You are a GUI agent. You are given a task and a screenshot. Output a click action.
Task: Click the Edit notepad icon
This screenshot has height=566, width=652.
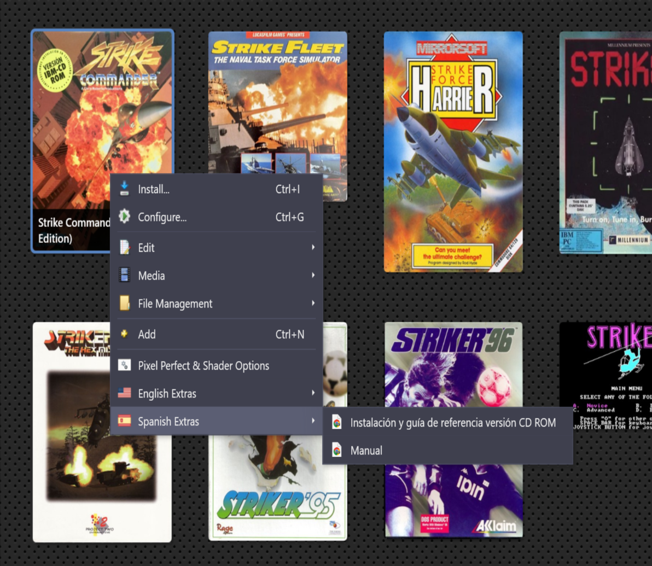point(125,248)
